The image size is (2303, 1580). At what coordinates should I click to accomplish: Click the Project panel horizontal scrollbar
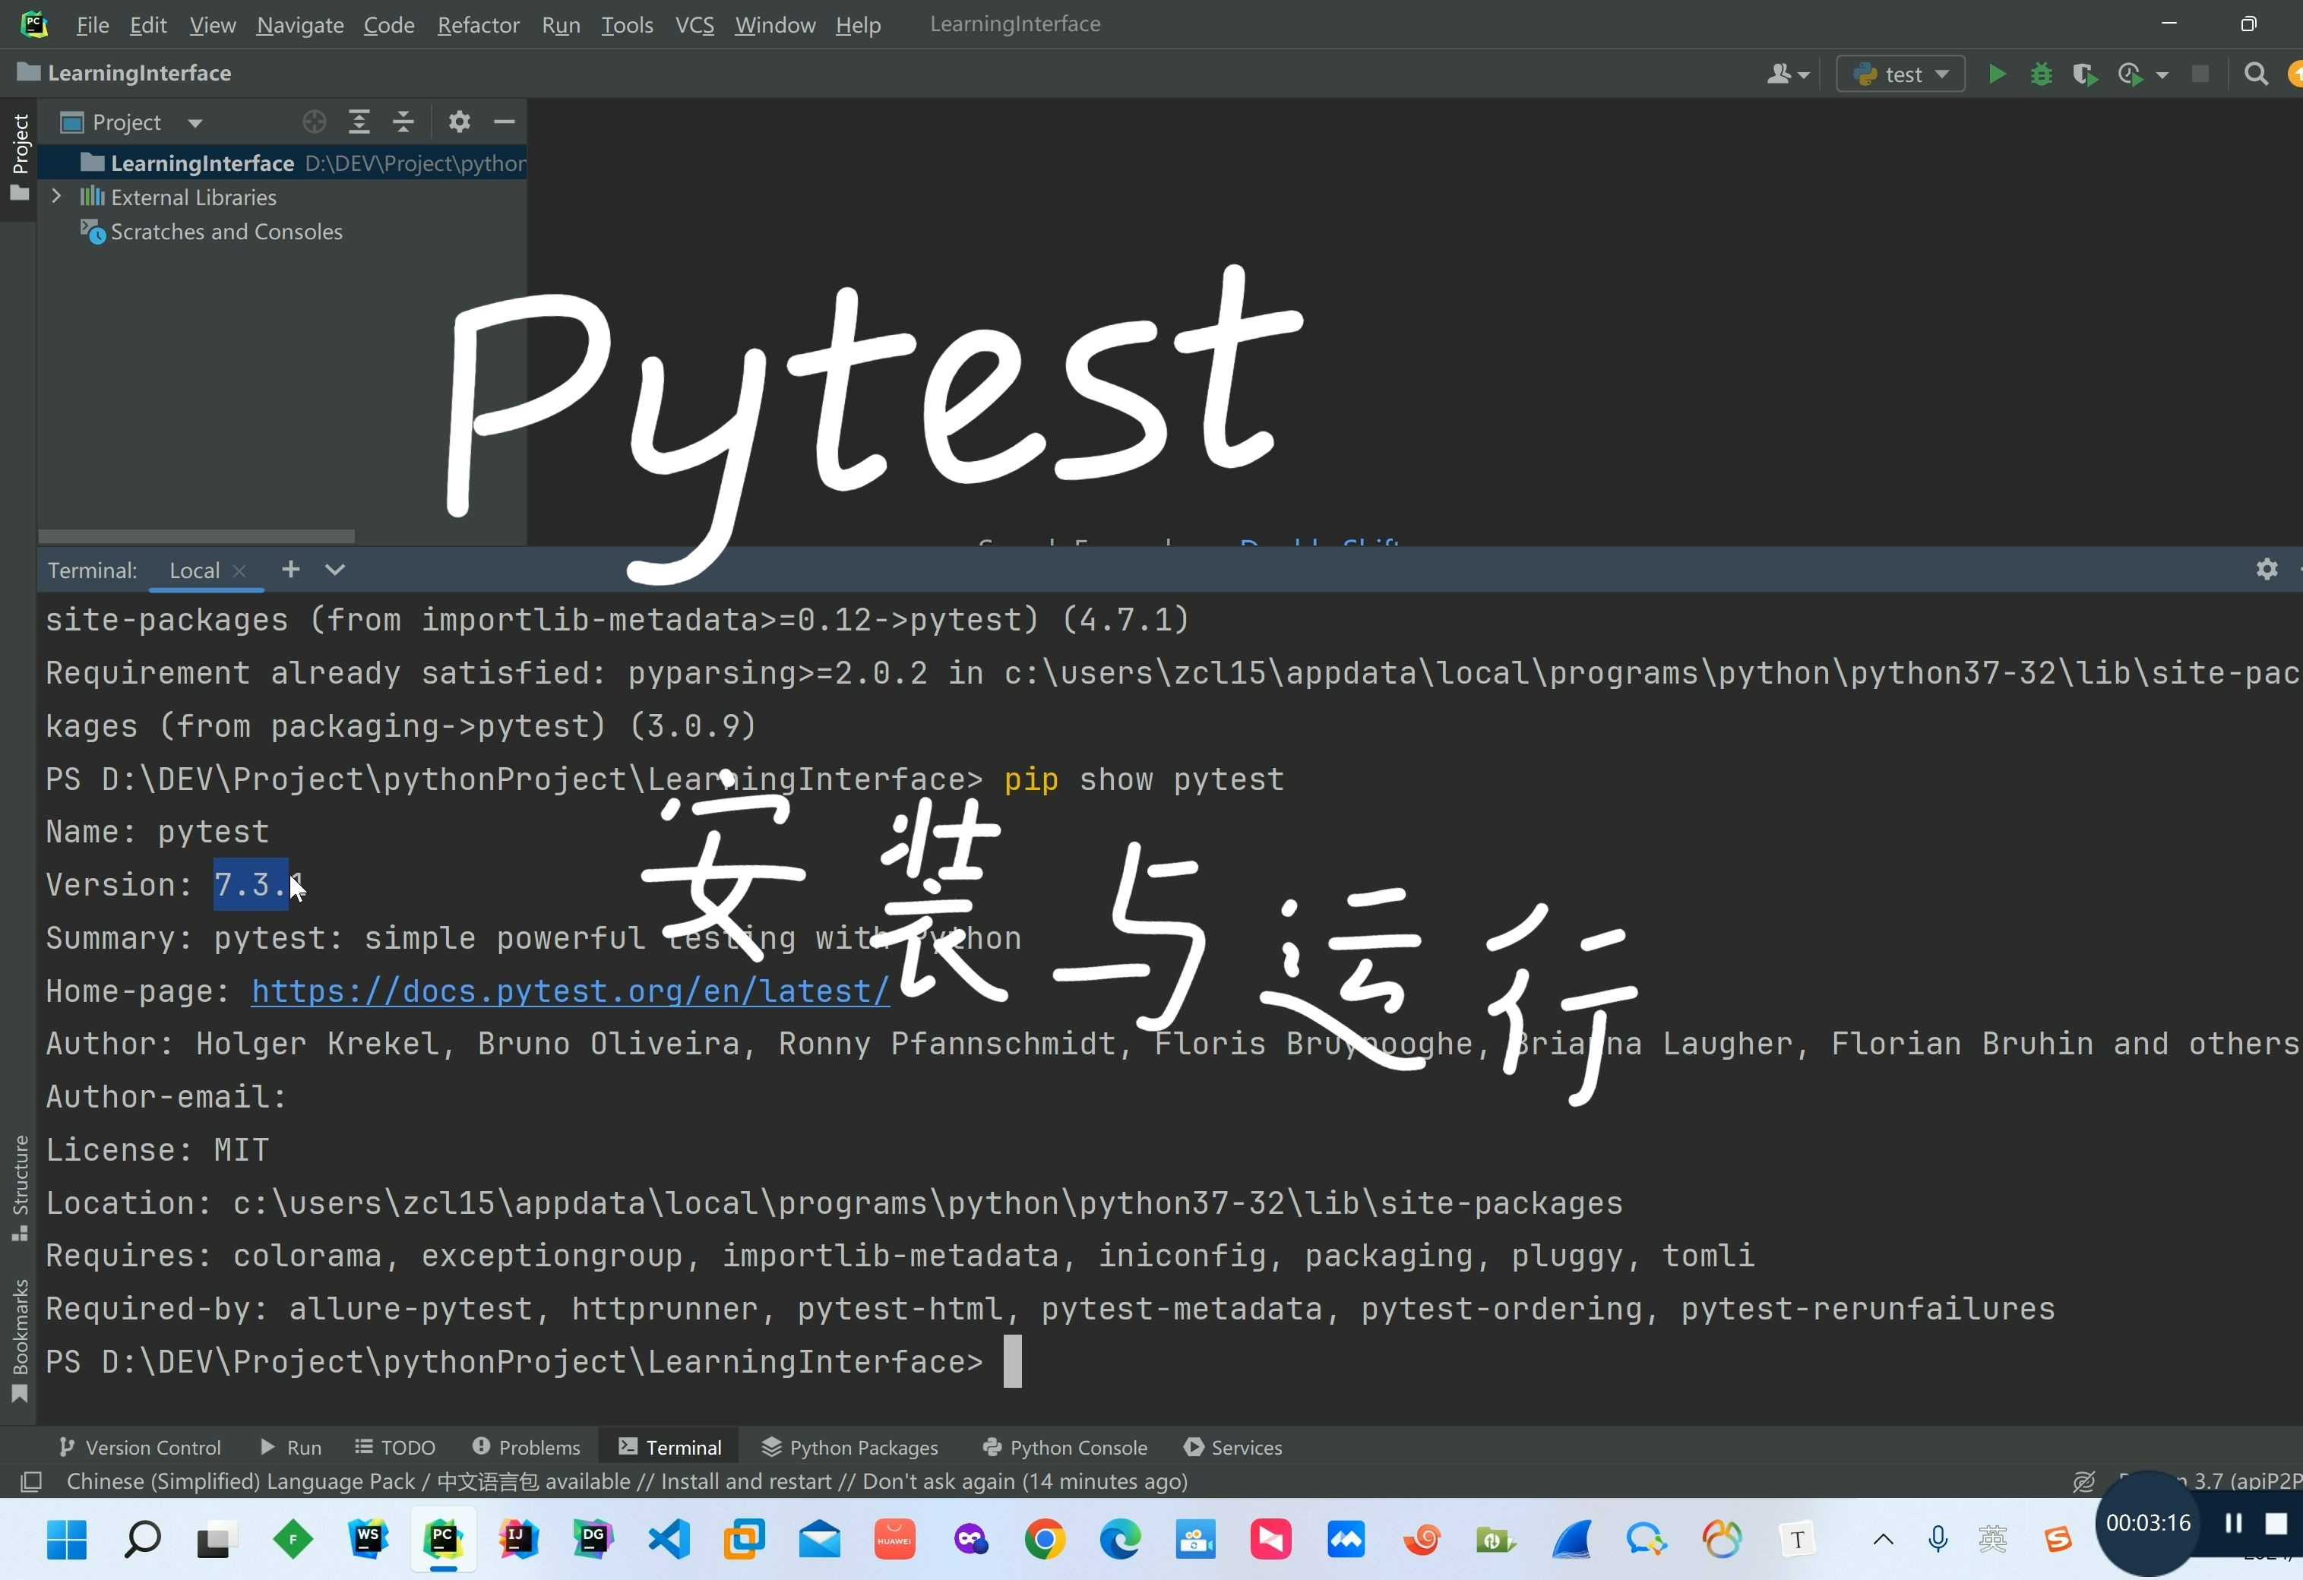[196, 535]
